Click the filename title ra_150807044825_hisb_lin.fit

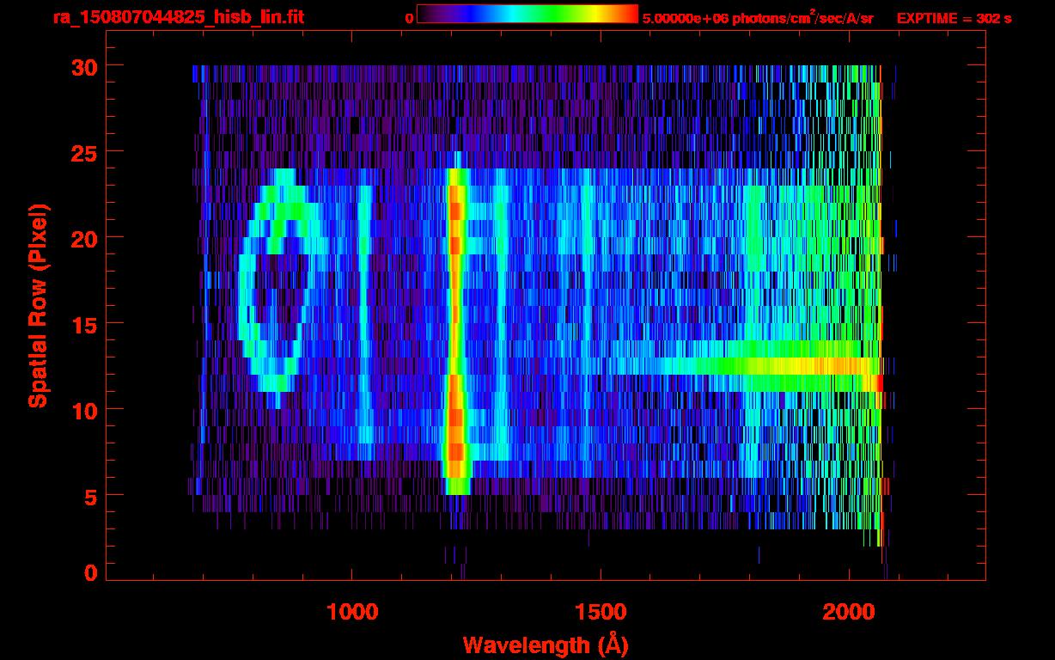click(x=178, y=17)
